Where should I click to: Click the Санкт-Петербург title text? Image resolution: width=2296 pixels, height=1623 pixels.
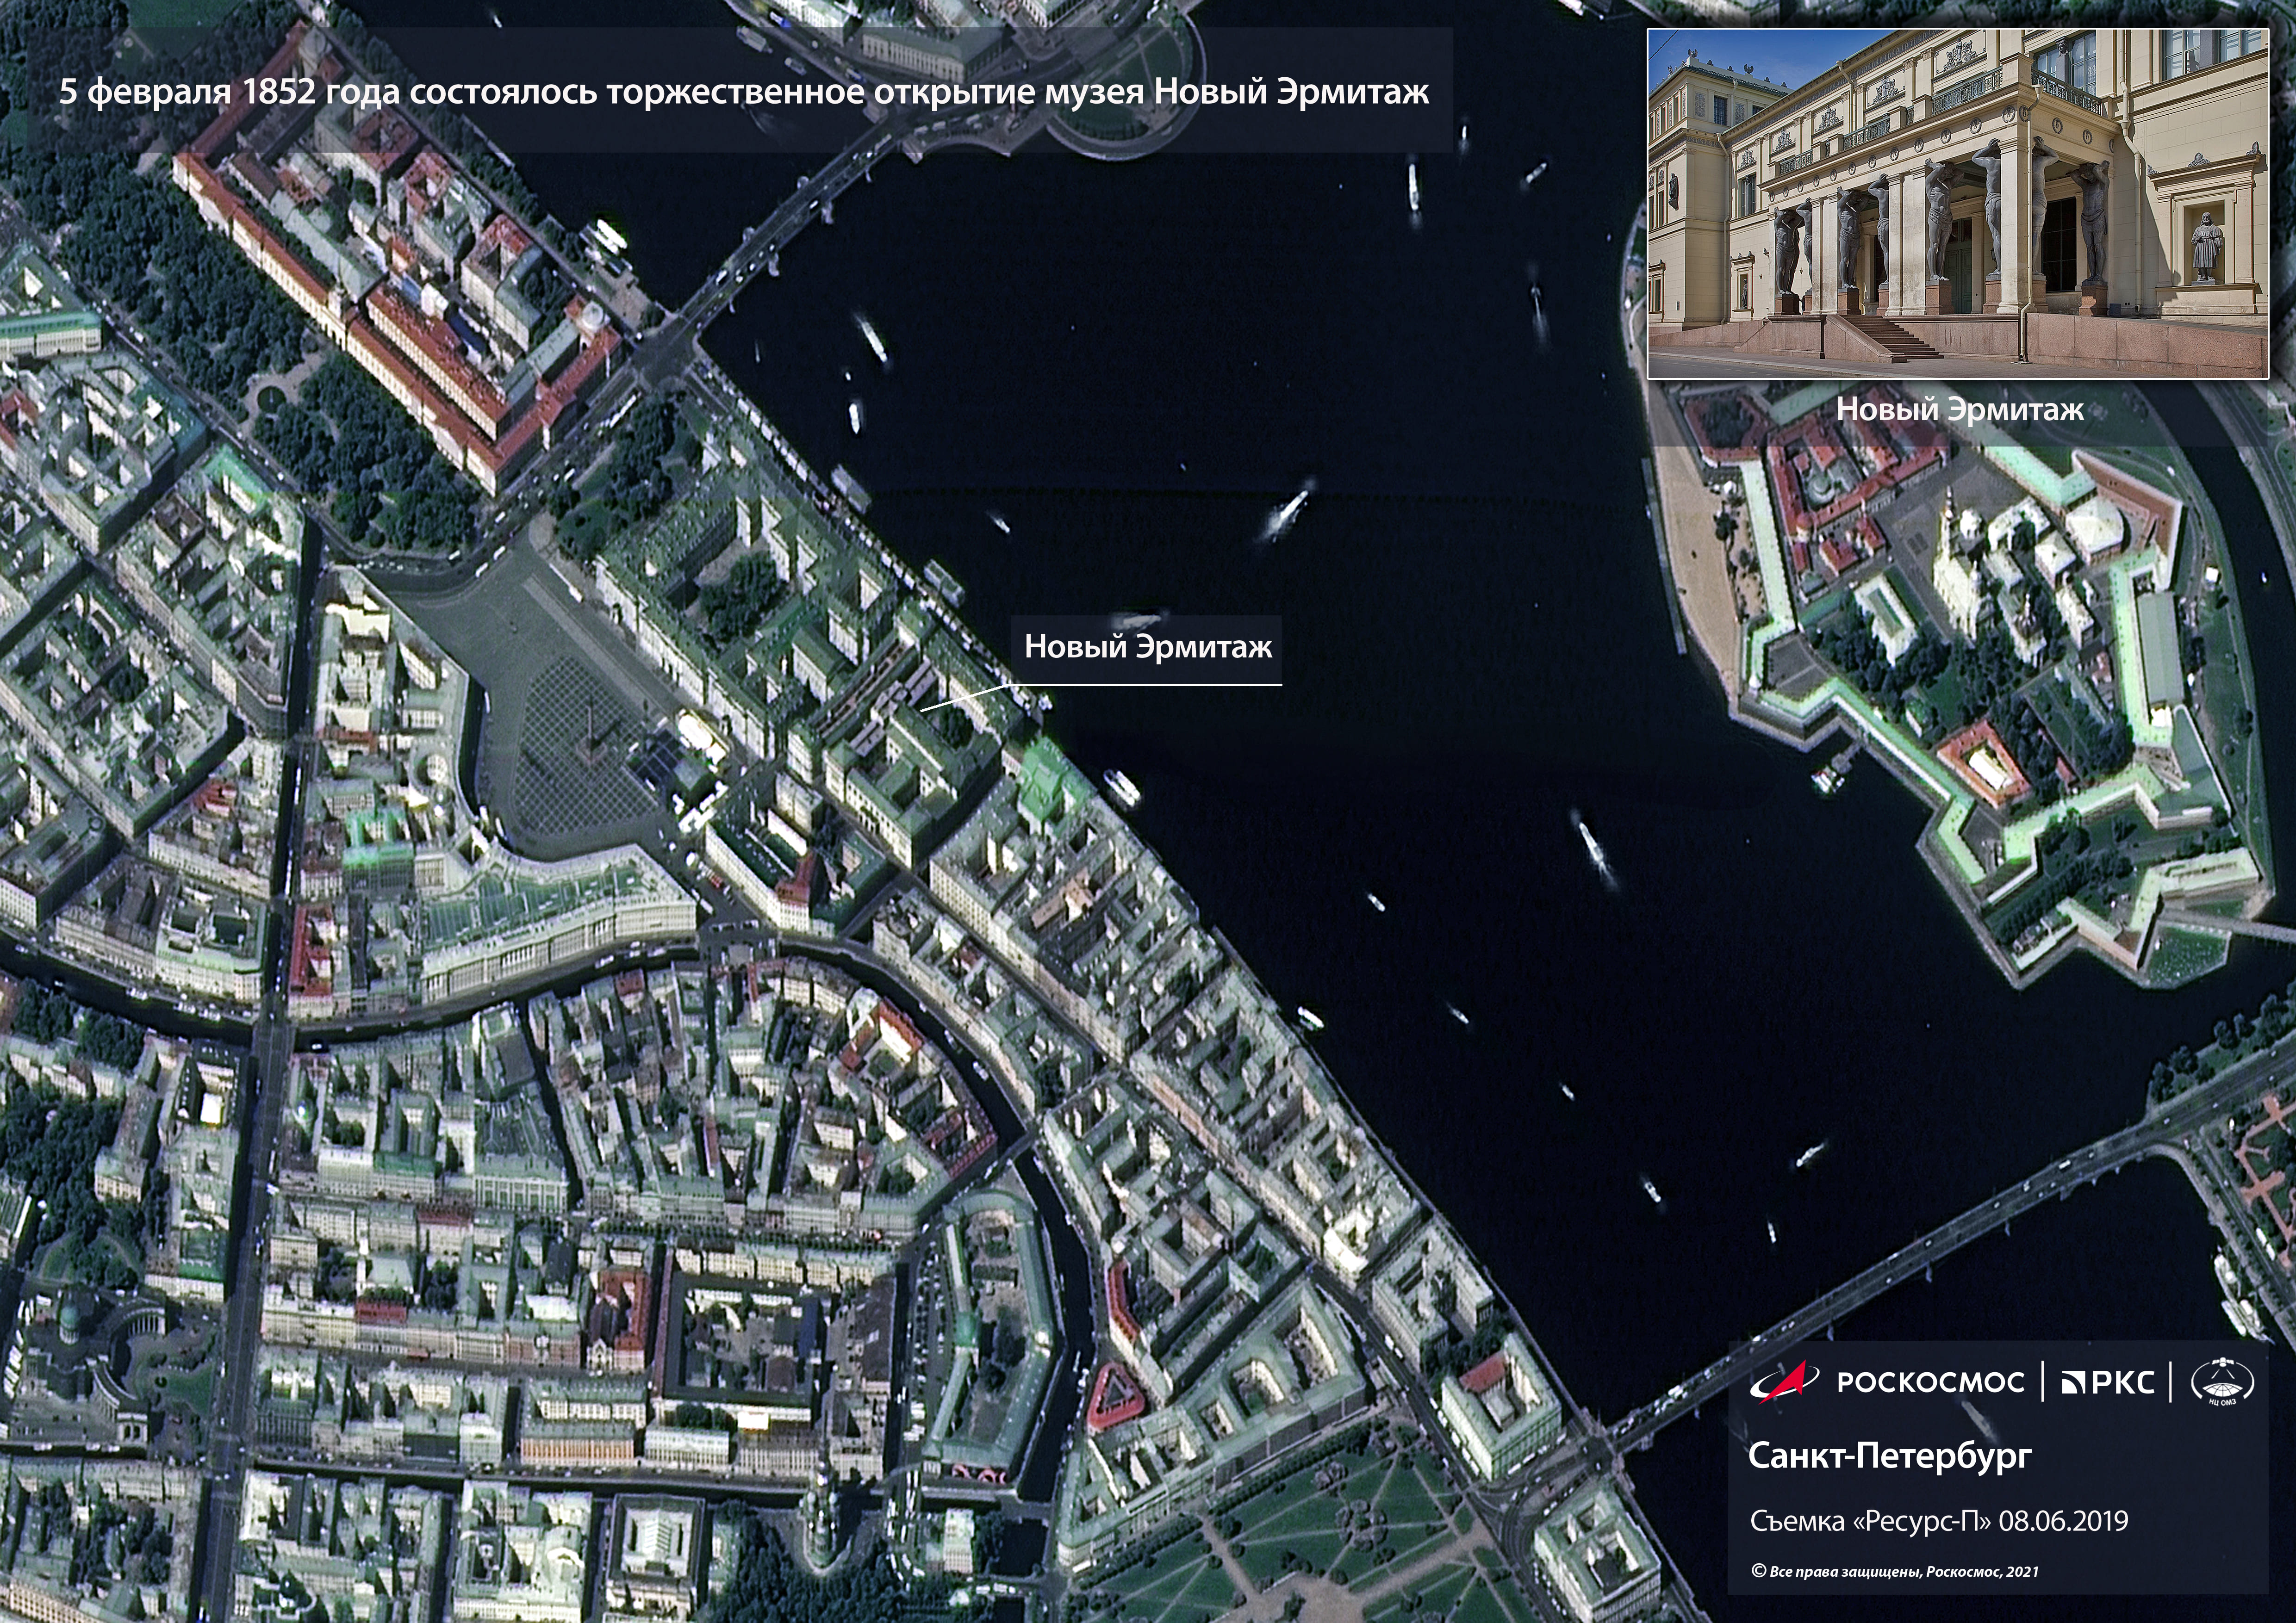[1889, 1455]
